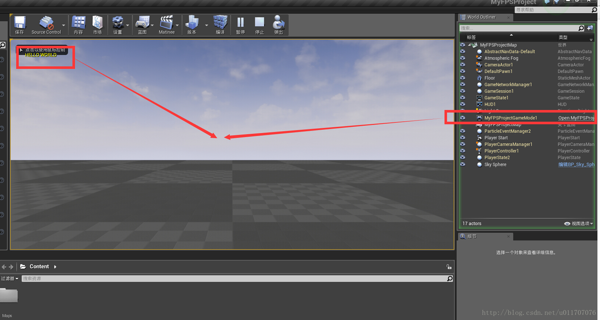Select MyFPSProjectGameMode1 in outliner
This screenshot has width=600, height=320.
pos(511,118)
